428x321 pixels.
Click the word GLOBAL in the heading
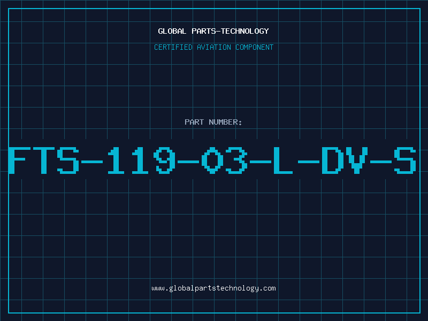click(x=172, y=31)
